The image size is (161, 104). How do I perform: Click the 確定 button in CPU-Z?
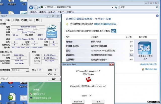point(54,79)
